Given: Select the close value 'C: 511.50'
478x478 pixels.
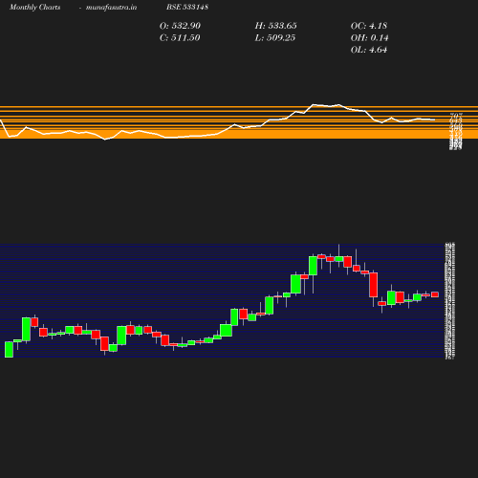Looking at the screenshot, I should pos(180,38).
